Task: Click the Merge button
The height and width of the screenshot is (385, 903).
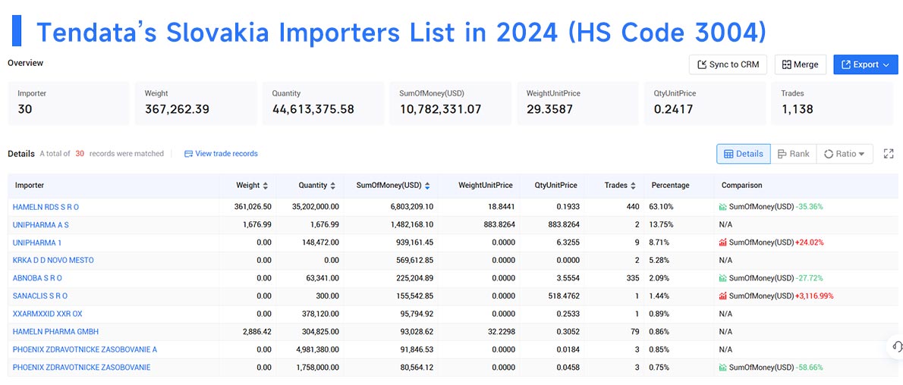Action: [x=800, y=64]
